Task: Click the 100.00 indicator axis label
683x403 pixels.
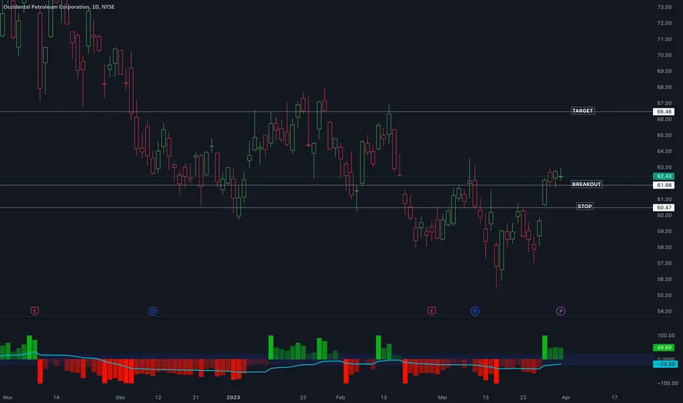Action: 666,336
